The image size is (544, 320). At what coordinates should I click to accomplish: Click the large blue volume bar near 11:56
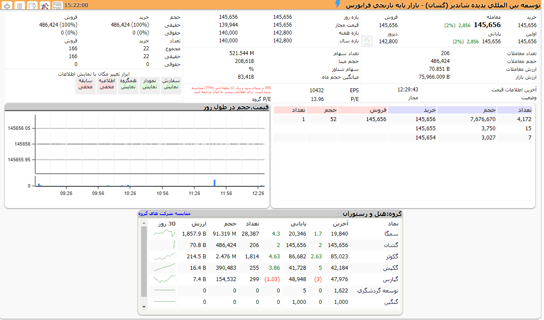pyautogui.click(x=215, y=183)
